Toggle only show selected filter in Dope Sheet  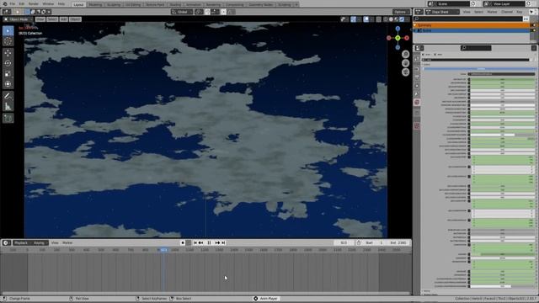pyautogui.click(x=533, y=12)
